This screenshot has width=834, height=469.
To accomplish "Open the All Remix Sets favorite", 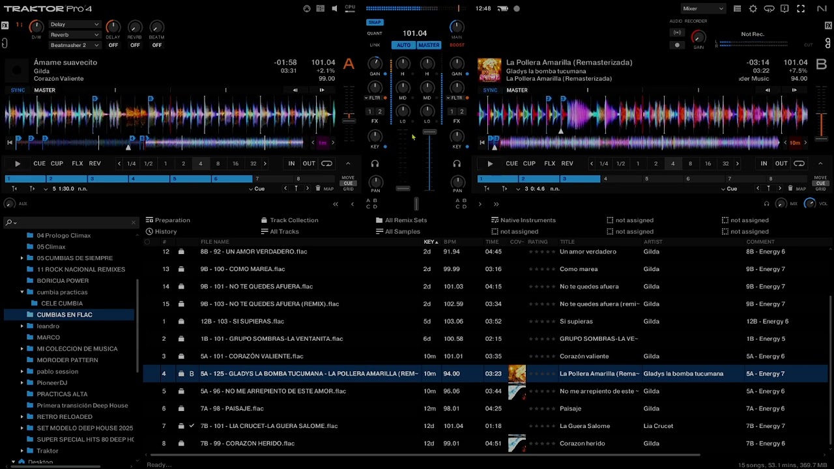I will click(401, 220).
